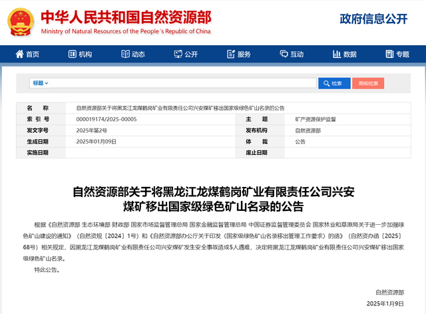The width and height of the screenshot is (426, 314).
Task: Click the Ministry of Natural Resources English subtitle
Action: 126,31
